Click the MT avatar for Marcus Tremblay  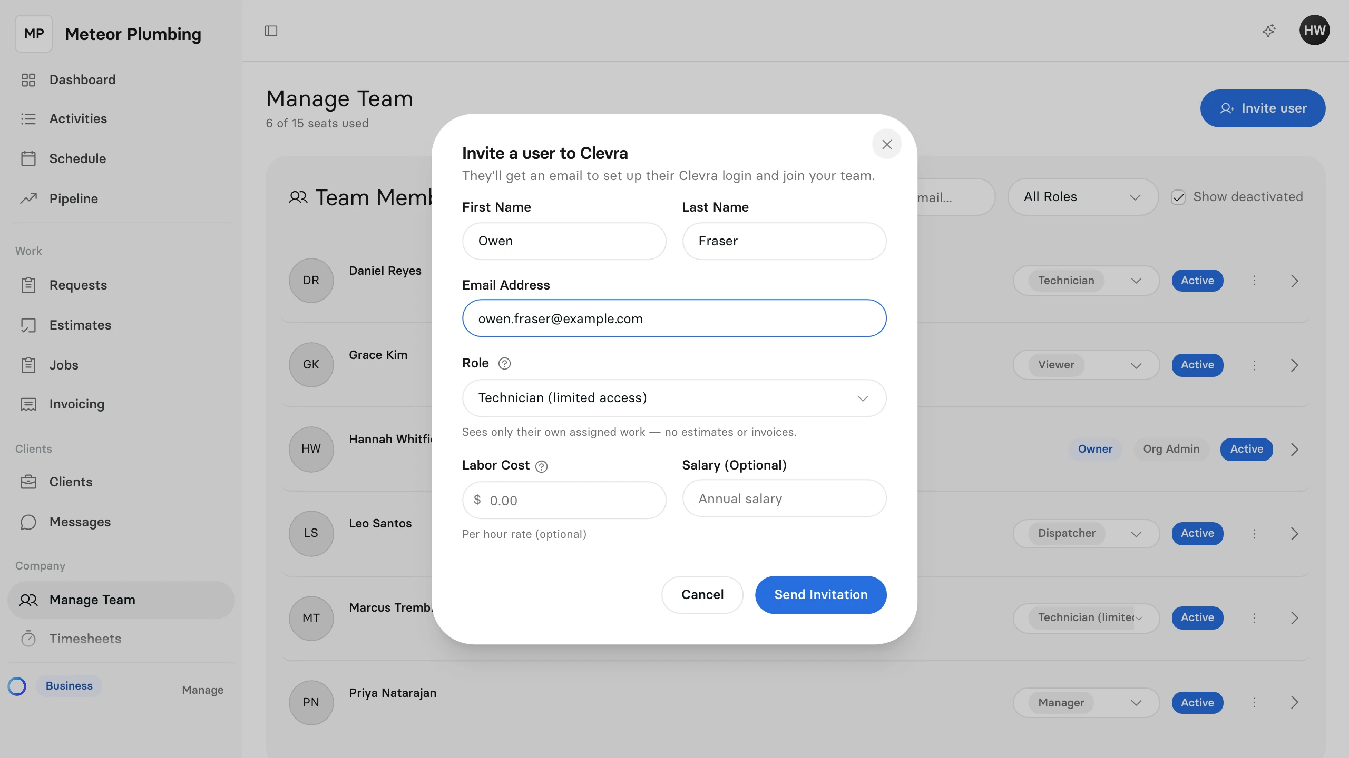[x=311, y=618]
